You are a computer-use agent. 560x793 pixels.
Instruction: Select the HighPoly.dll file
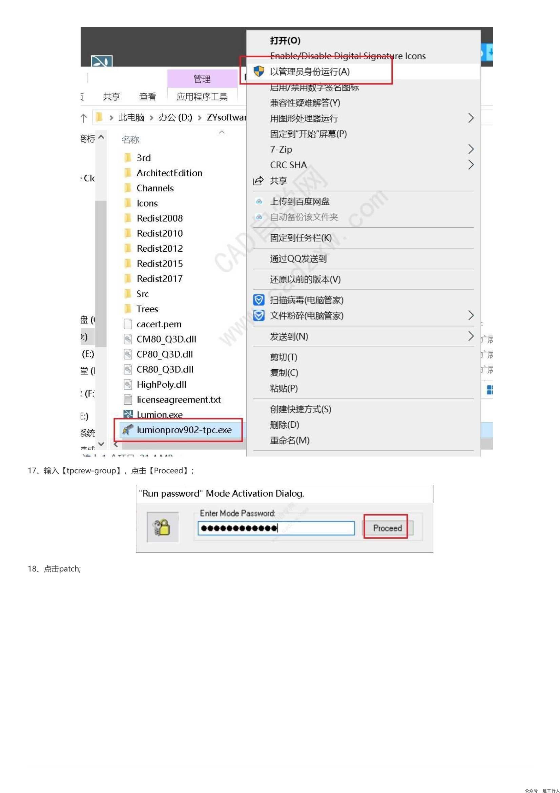[161, 384]
